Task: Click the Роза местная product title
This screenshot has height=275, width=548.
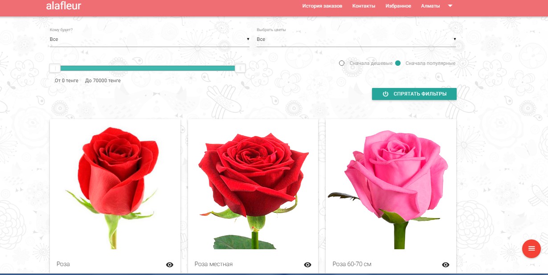Action: 213,264
